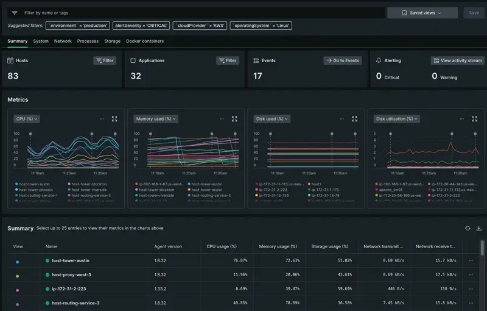The width and height of the screenshot is (487, 311).
Task: Open the Disk utilization (%) metric dropdown
Action: coord(396,119)
